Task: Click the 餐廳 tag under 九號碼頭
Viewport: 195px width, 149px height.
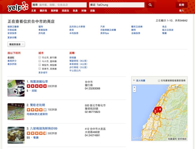Action: tap(36, 137)
